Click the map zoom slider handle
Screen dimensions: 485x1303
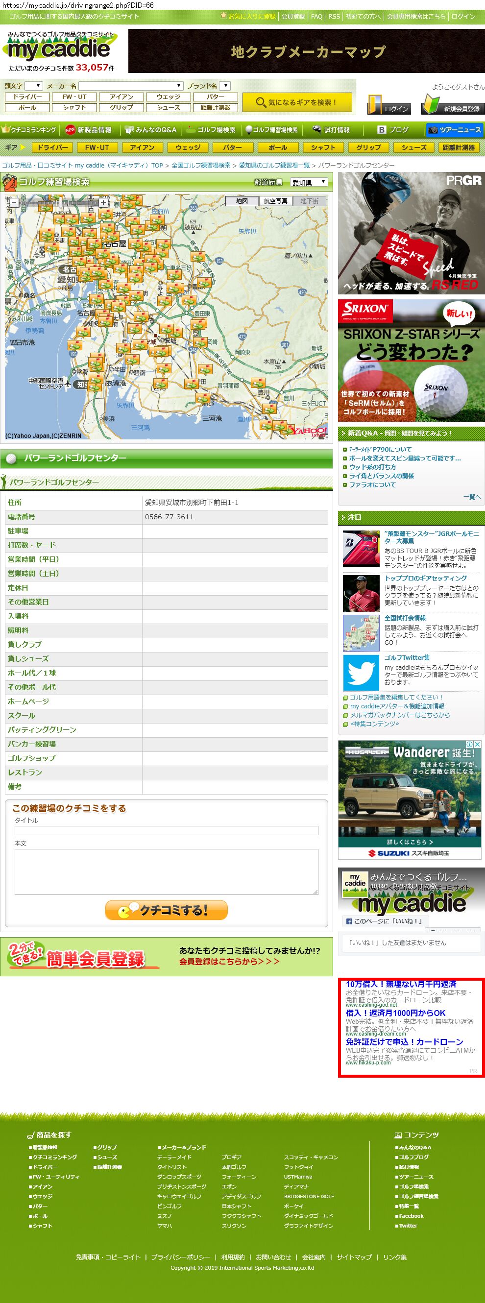tap(60, 203)
